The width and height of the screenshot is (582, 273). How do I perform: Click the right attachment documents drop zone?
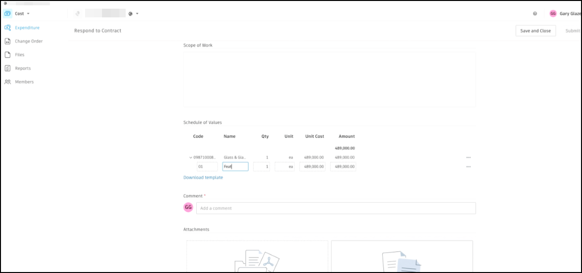pos(402,257)
